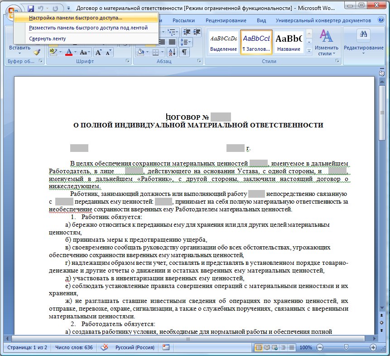Click the vertical scrollbar thumb
This screenshot has height=356, width=390.
pos(382,113)
